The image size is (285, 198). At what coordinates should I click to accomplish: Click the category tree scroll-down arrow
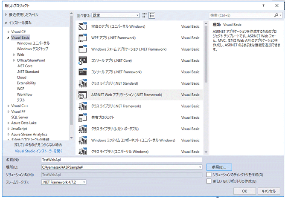[71, 138]
